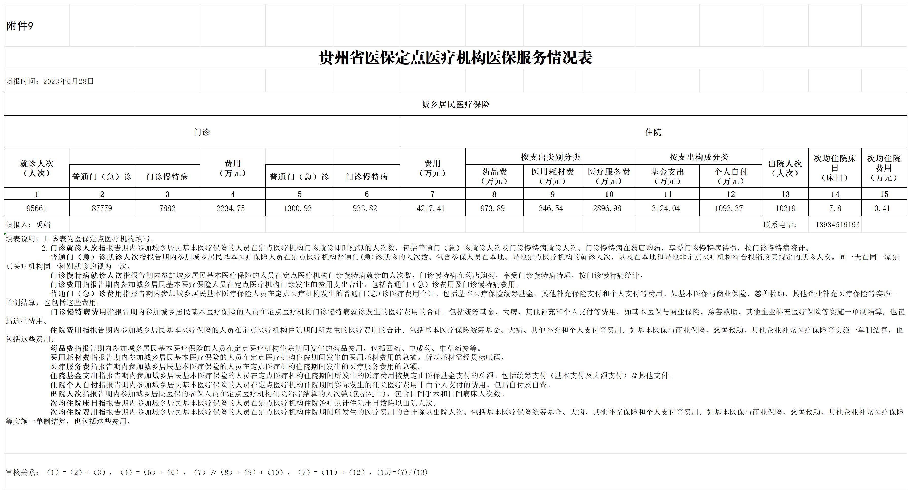Image resolution: width=911 pixels, height=494 pixels.
Task: Click the 个人自付（万元） header
Action: click(731, 176)
